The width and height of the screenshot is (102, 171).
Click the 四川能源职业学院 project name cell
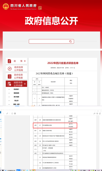coord(53,125)
